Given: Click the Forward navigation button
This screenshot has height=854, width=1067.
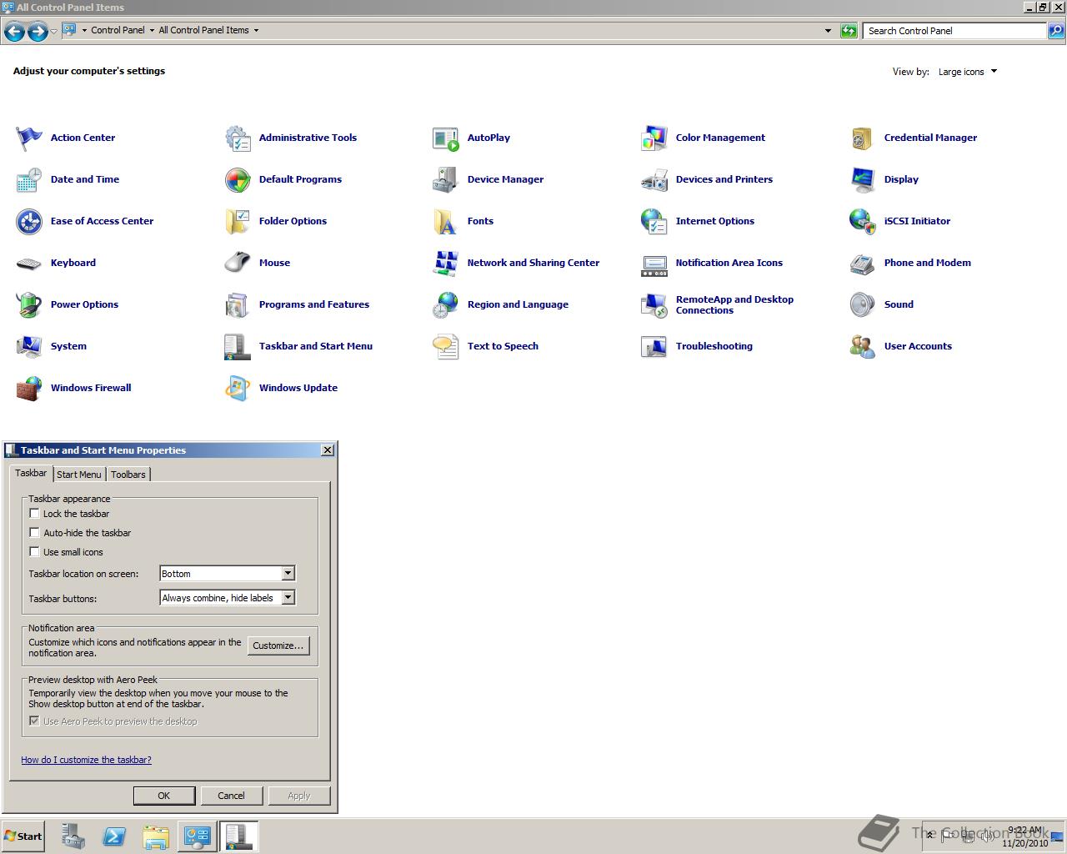Looking at the screenshot, I should coord(38,32).
